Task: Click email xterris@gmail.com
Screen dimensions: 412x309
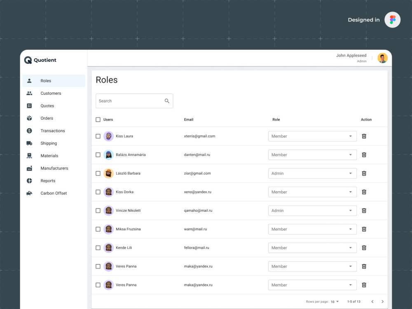Action: (x=200, y=136)
